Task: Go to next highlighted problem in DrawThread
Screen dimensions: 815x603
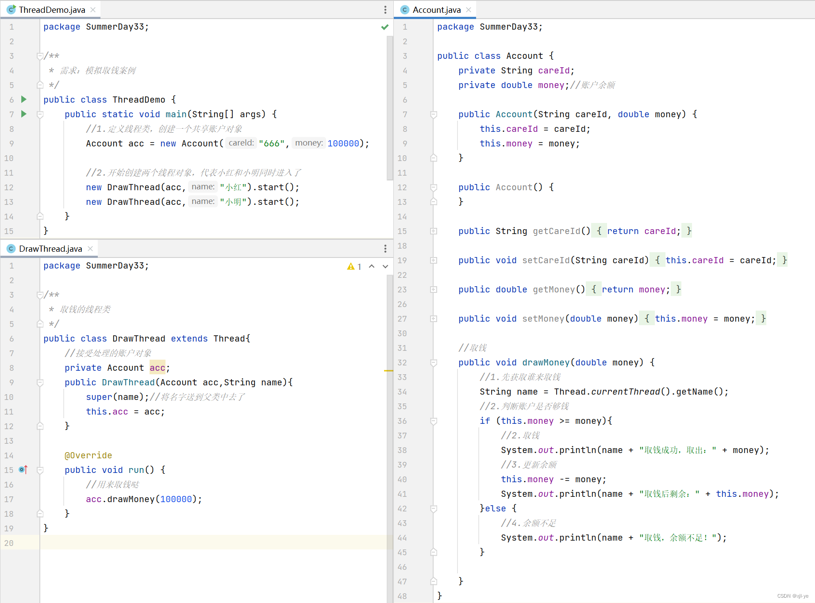Action: (x=385, y=266)
